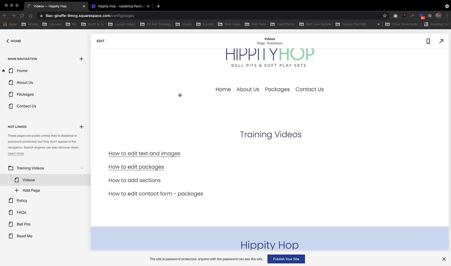Viewport: 451px width, 266px height.
Task: Add a page to Not Linked with plus icon
Action: pyautogui.click(x=81, y=127)
